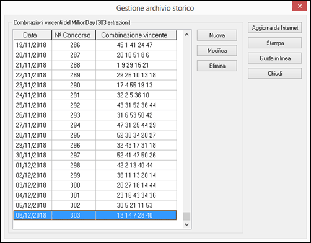Screen dimensions: 311x243
Task: Click concorso number 300
Action: pos(75,185)
